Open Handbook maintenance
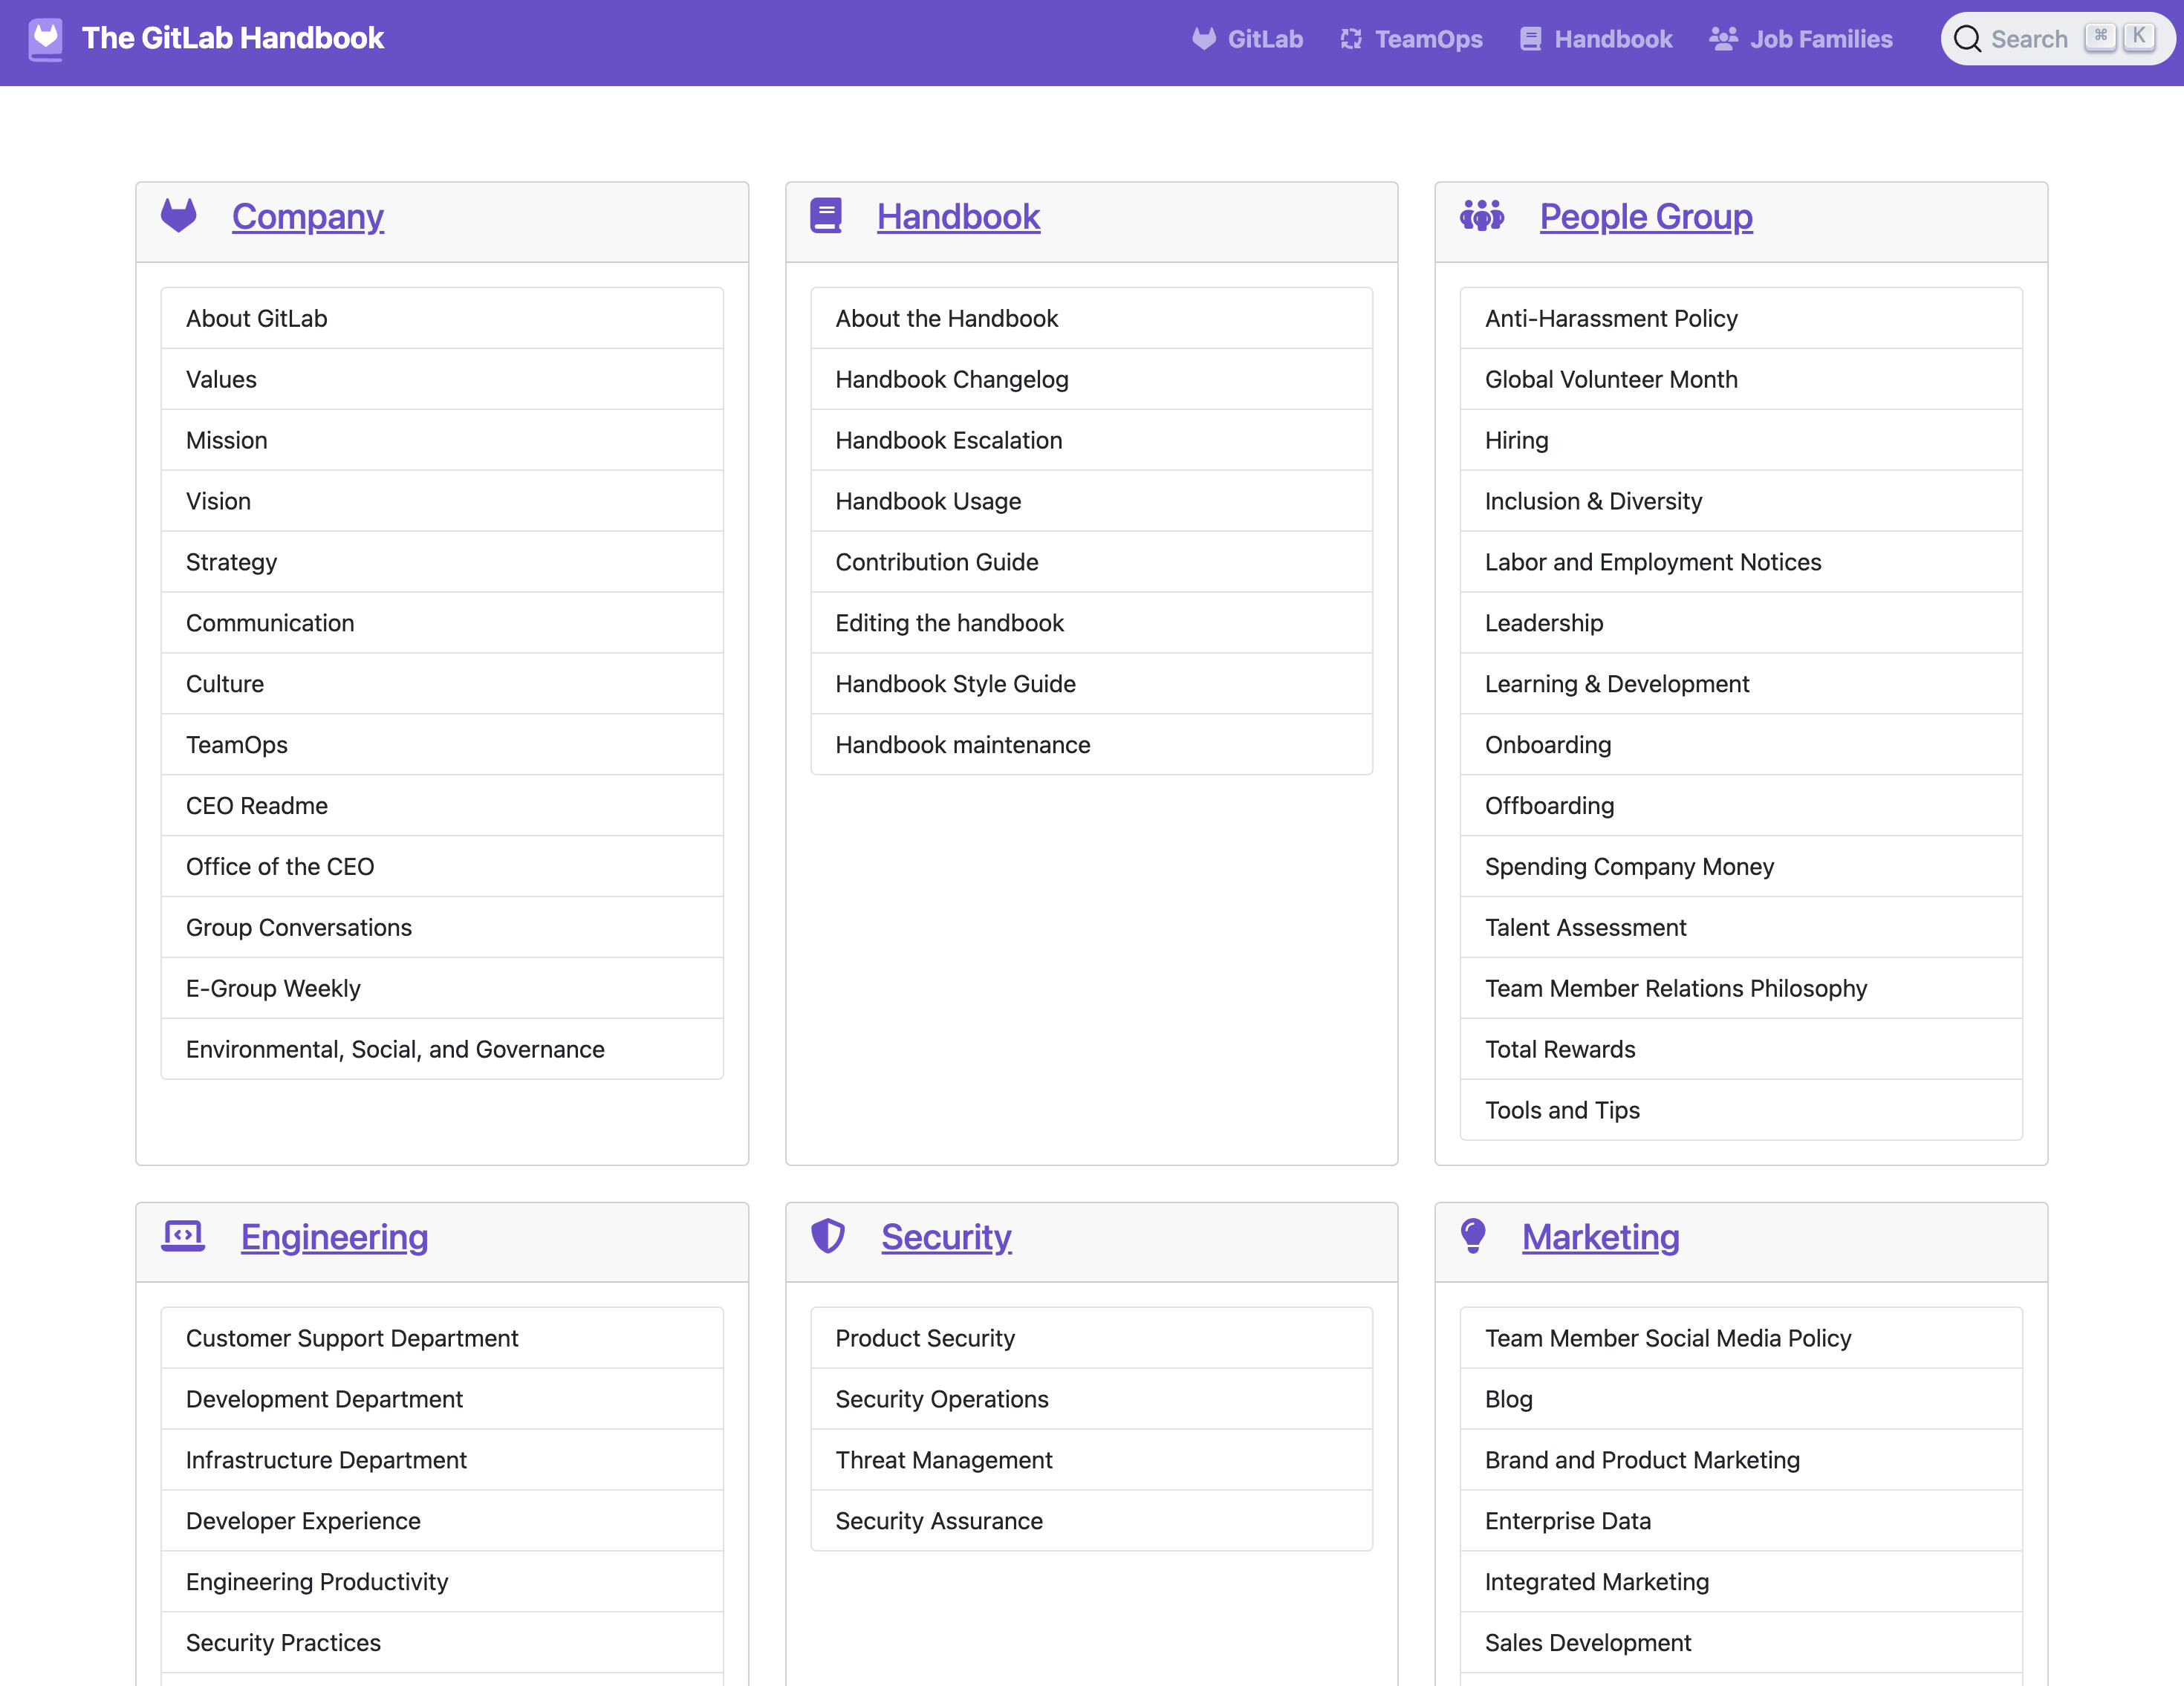 (1092, 745)
